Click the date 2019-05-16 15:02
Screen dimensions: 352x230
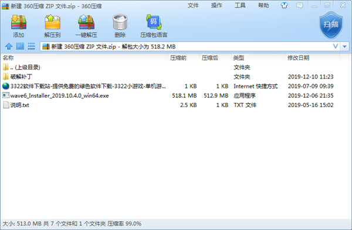311,105
